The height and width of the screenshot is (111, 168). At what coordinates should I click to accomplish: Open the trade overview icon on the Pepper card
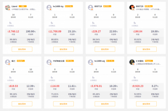click(x=135, y=77)
